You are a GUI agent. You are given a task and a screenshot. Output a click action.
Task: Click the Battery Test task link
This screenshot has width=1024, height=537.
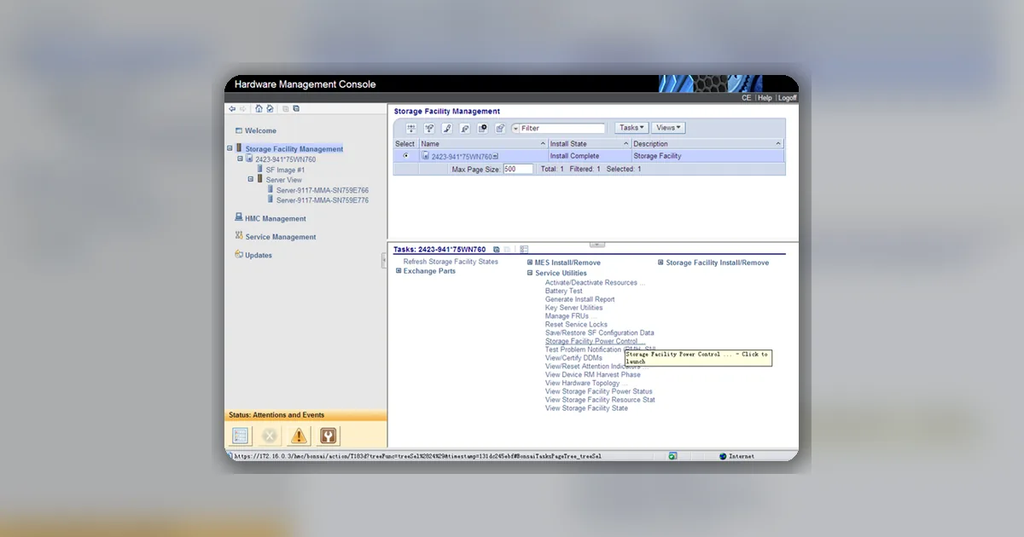pyautogui.click(x=564, y=292)
